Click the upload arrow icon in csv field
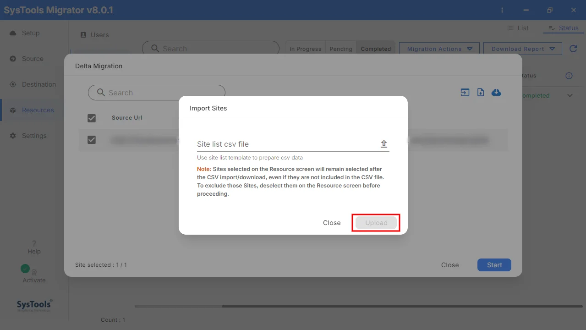Screen dimensions: 586x330 click(x=384, y=144)
